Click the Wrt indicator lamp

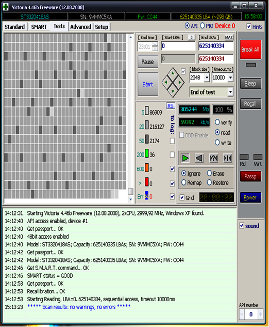tap(258, 157)
